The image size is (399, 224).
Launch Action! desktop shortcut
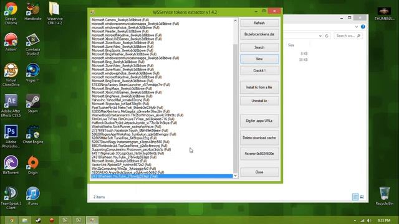[11, 42]
